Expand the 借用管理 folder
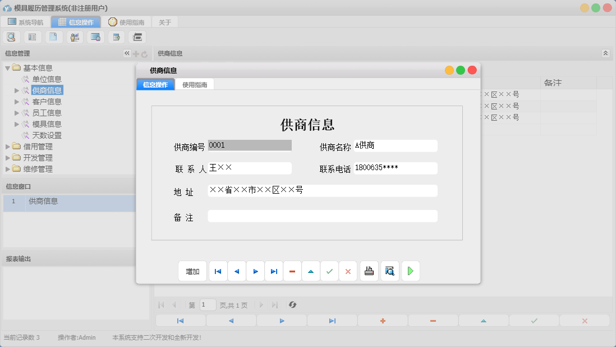Screen dimensions: 616x347 click(x=8, y=146)
